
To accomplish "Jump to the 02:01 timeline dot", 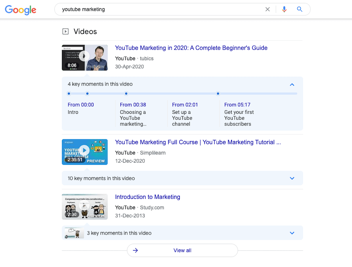I will (x=126, y=93).
